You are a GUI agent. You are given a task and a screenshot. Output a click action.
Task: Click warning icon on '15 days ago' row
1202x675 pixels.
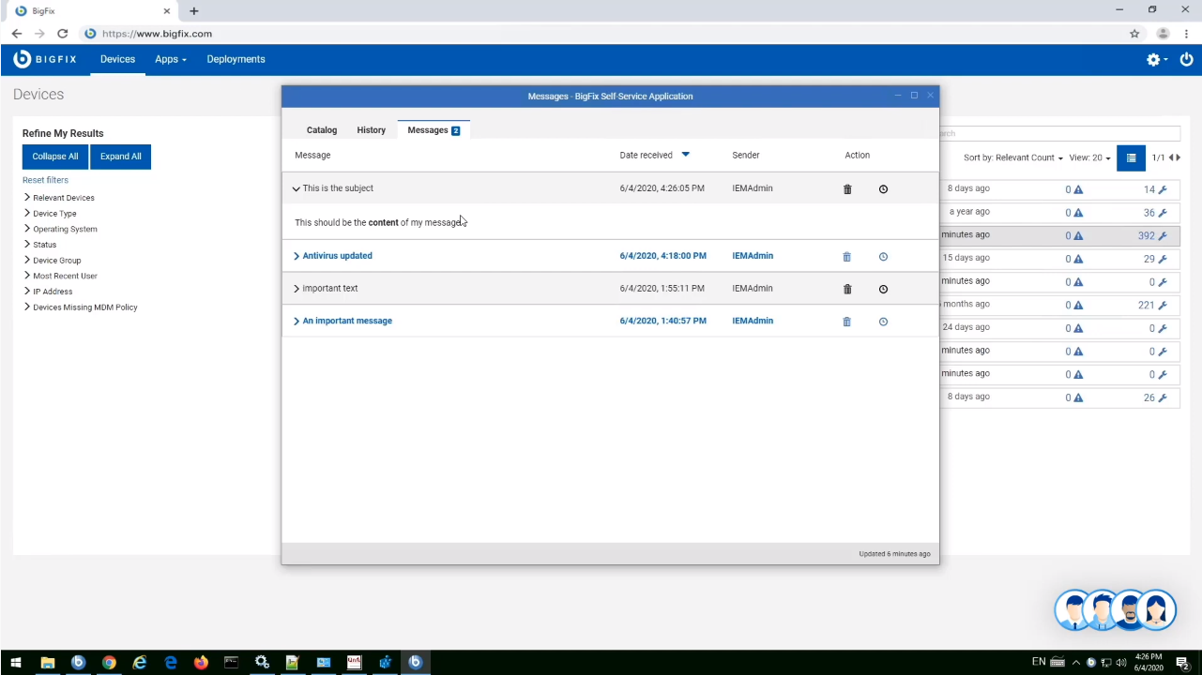(1078, 259)
